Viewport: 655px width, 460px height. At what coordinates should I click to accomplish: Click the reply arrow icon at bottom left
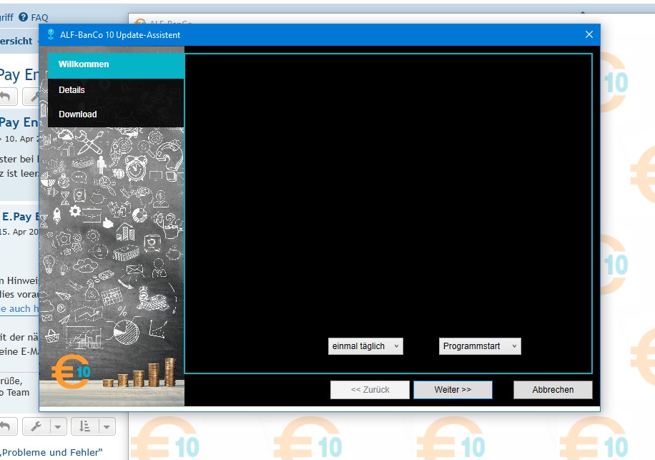(x=6, y=426)
